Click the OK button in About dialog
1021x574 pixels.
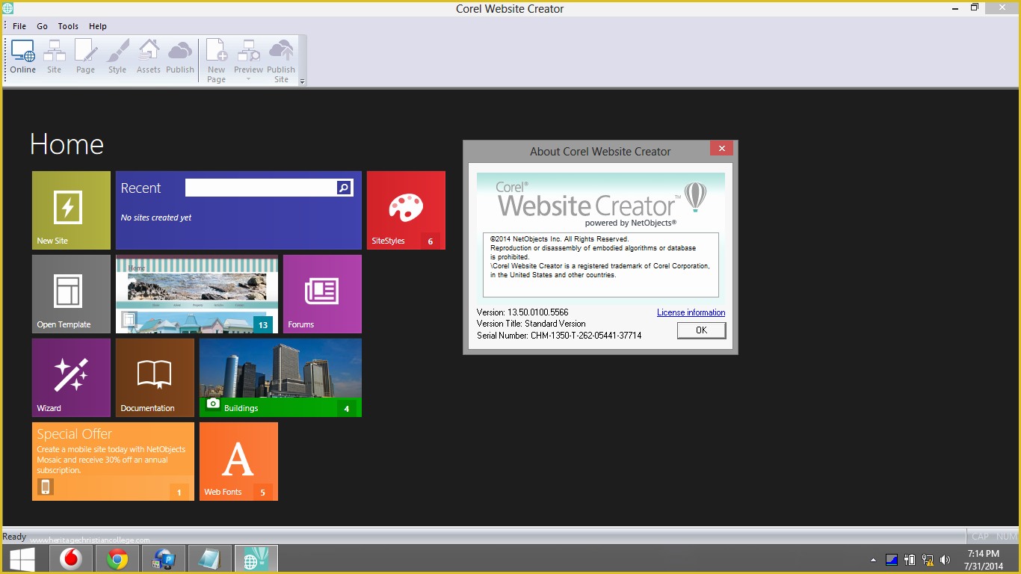[701, 330]
